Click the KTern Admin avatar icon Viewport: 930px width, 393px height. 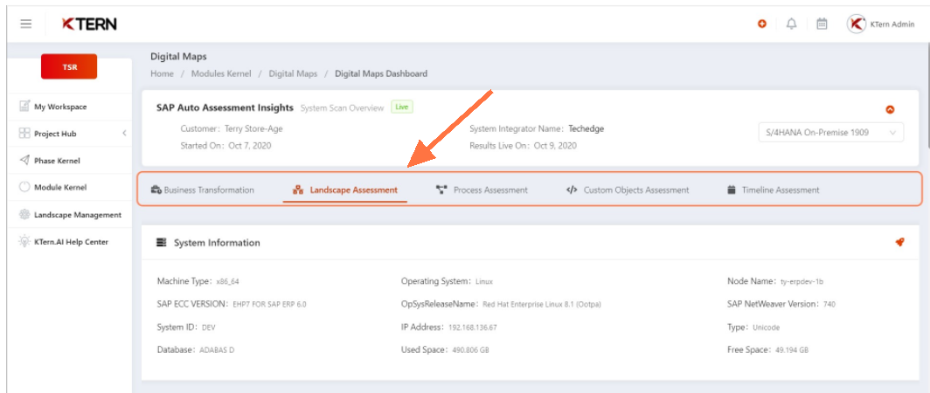point(856,24)
